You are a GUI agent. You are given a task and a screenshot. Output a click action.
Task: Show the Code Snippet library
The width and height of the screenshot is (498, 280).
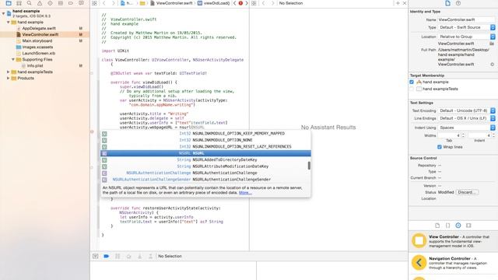[x=447, y=226]
